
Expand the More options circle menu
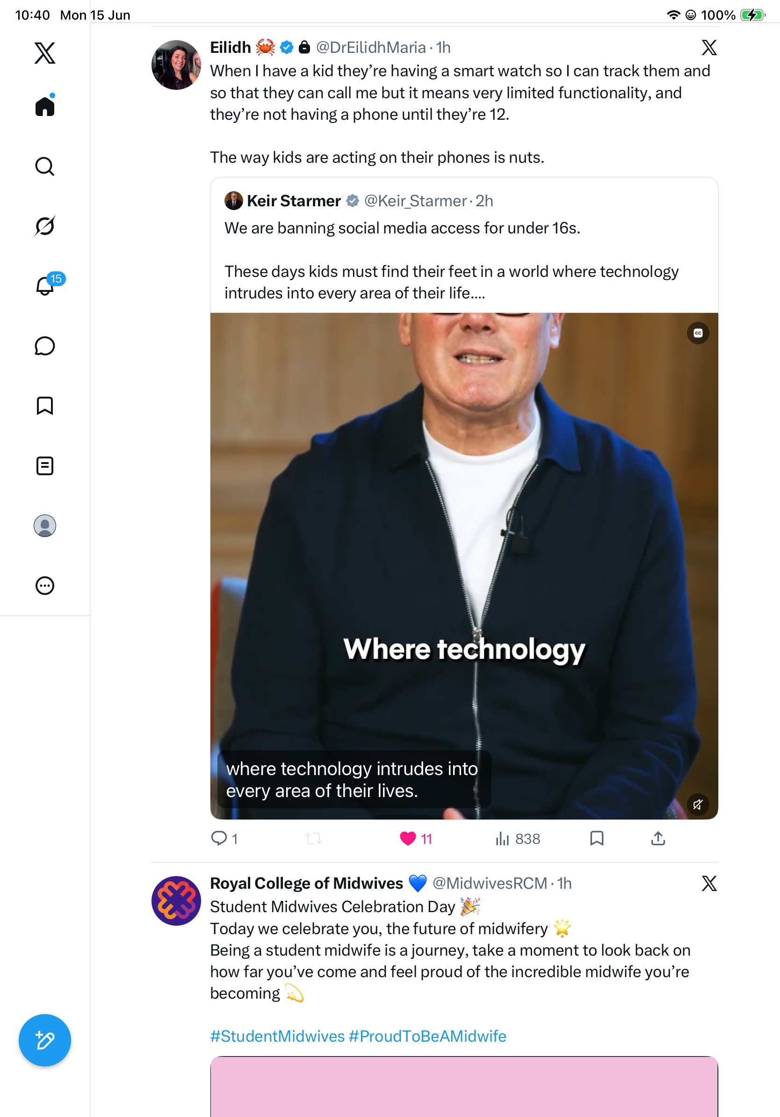point(45,586)
